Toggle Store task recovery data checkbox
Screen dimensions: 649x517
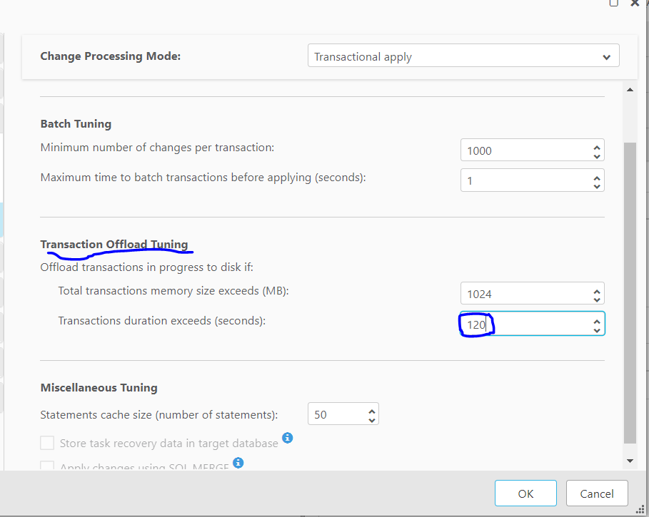[47, 444]
